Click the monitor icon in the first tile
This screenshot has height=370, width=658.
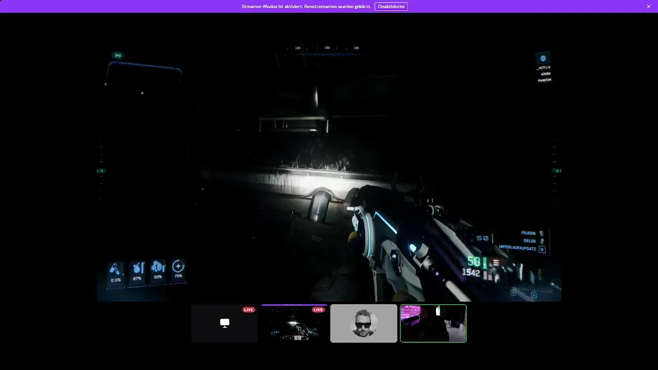coord(225,323)
